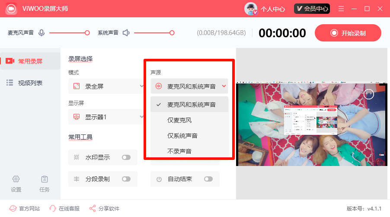The image size is (390, 217).
Task: Collapse the 麦克风和系统声音 audio source dropdown
Action: [x=189, y=86]
